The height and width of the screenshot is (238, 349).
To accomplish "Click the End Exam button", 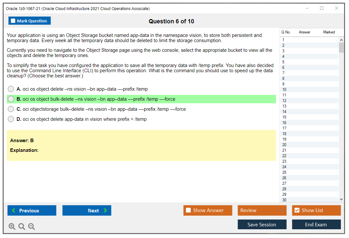I will point(316,224).
